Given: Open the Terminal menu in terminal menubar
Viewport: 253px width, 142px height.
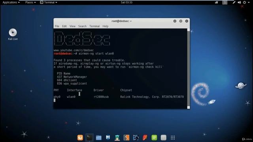Looking at the screenshot, I should click(94, 26).
